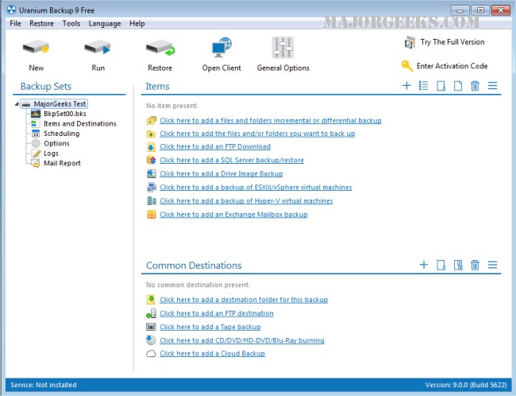Viewport: 516px width, 396px height.
Task: Click link to add a destination folder
Action: [244, 300]
